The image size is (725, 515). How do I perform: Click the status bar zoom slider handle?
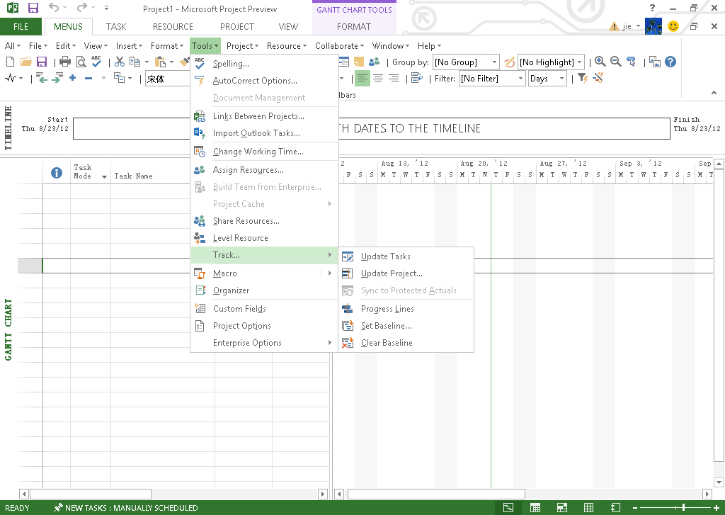coord(683,508)
